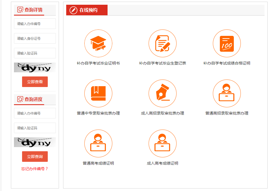Image resolution: width=276 pixels, height=191 pixels.
Task: Click the pen nib icon for 成人高招录取审批表
Action: click(163, 93)
